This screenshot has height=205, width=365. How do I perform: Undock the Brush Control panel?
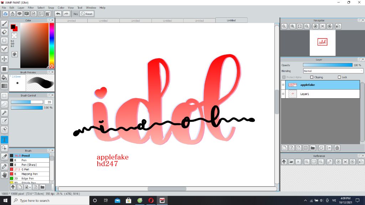pyautogui.click(x=49, y=95)
